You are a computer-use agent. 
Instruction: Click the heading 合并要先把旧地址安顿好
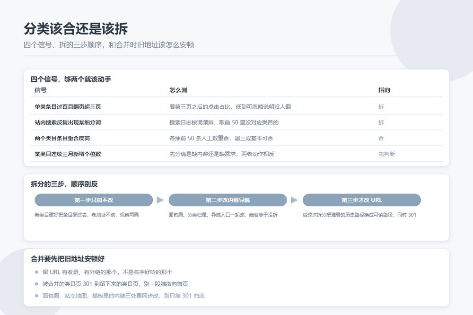coord(68,259)
